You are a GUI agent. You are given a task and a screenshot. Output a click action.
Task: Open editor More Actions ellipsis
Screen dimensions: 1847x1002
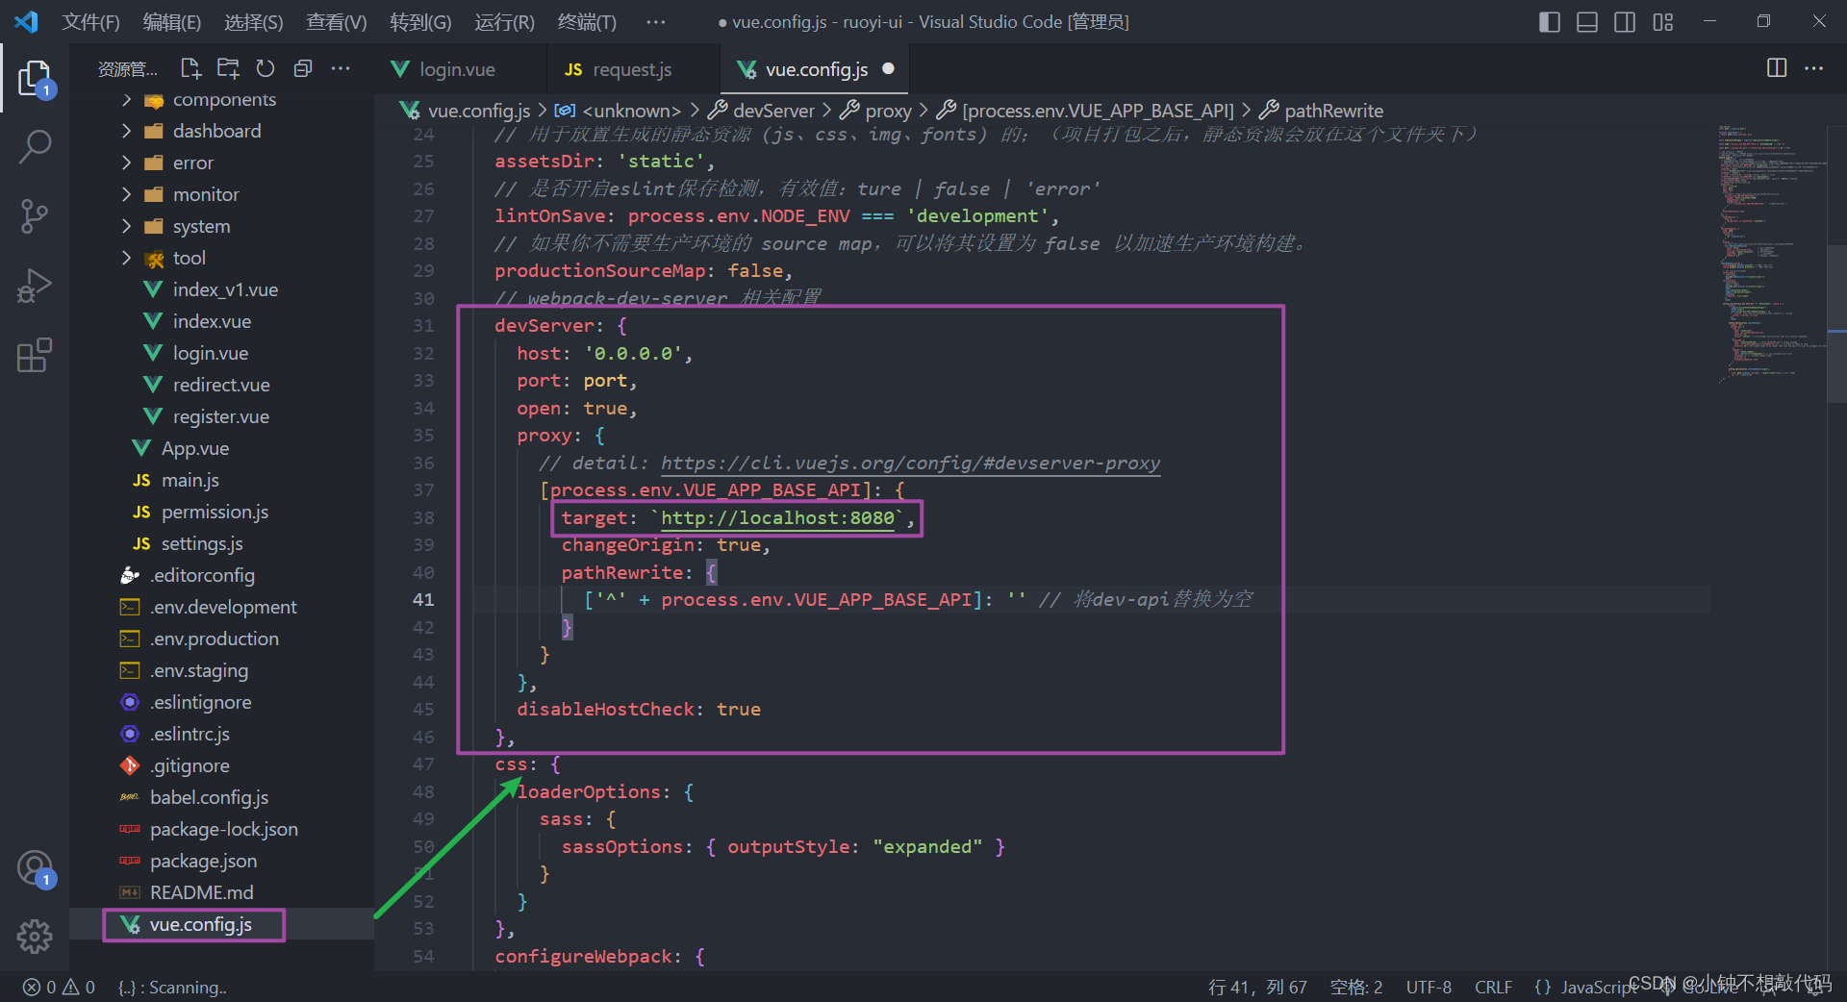1813,67
